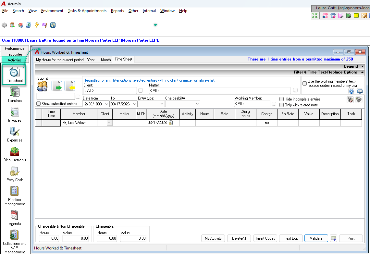
Task: Click the yellow arrow icon under Submit
Action: click(x=70, y=86)
